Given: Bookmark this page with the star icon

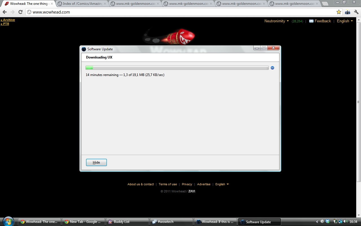Looking at the screenshot, I should click(339, 12).
